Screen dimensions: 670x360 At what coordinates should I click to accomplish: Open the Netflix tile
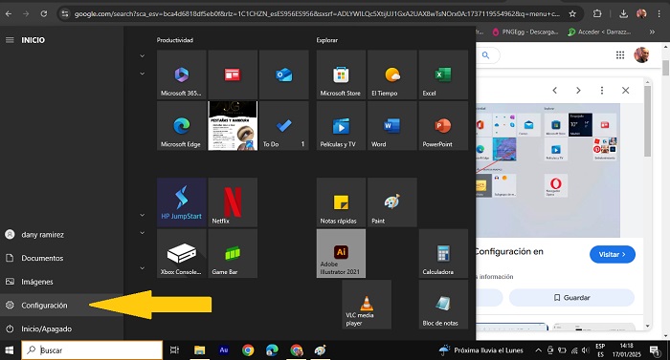[x=233, y=202]
